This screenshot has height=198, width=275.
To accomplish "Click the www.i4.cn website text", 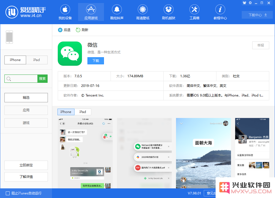I will point(31,16).
